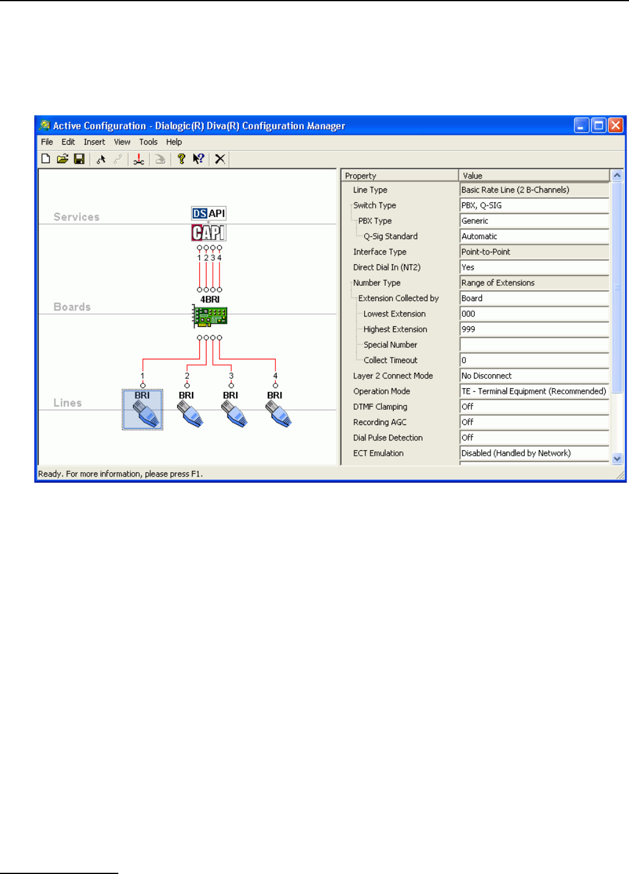
Task: Click the grayed-out activate arrow toolbar icon
Action: [x=160, y=159]
